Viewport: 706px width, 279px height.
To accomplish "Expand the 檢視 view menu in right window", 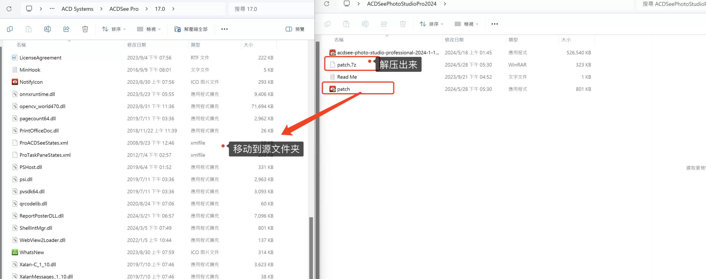I will pos(467,24).
